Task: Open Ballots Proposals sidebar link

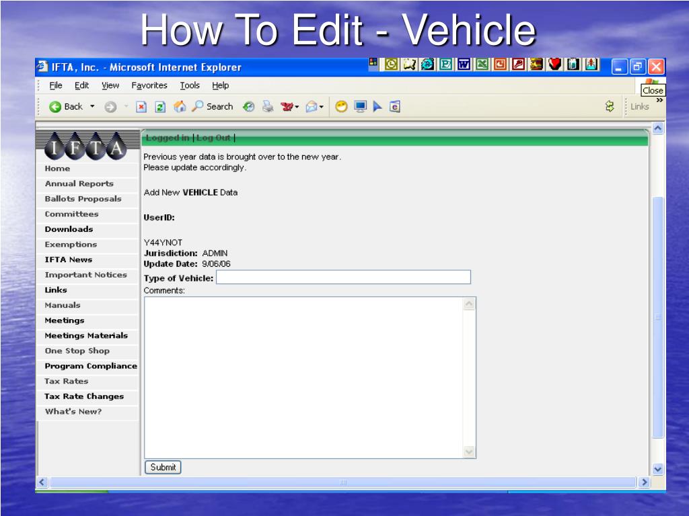Action: (83, 199)
